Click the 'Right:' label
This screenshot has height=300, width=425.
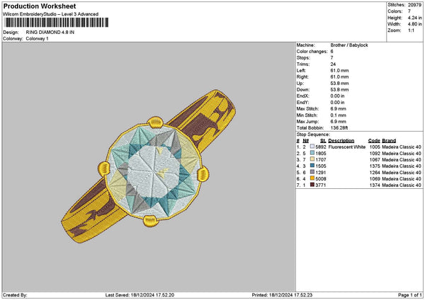pyautogui.click(x=302, y=77)
